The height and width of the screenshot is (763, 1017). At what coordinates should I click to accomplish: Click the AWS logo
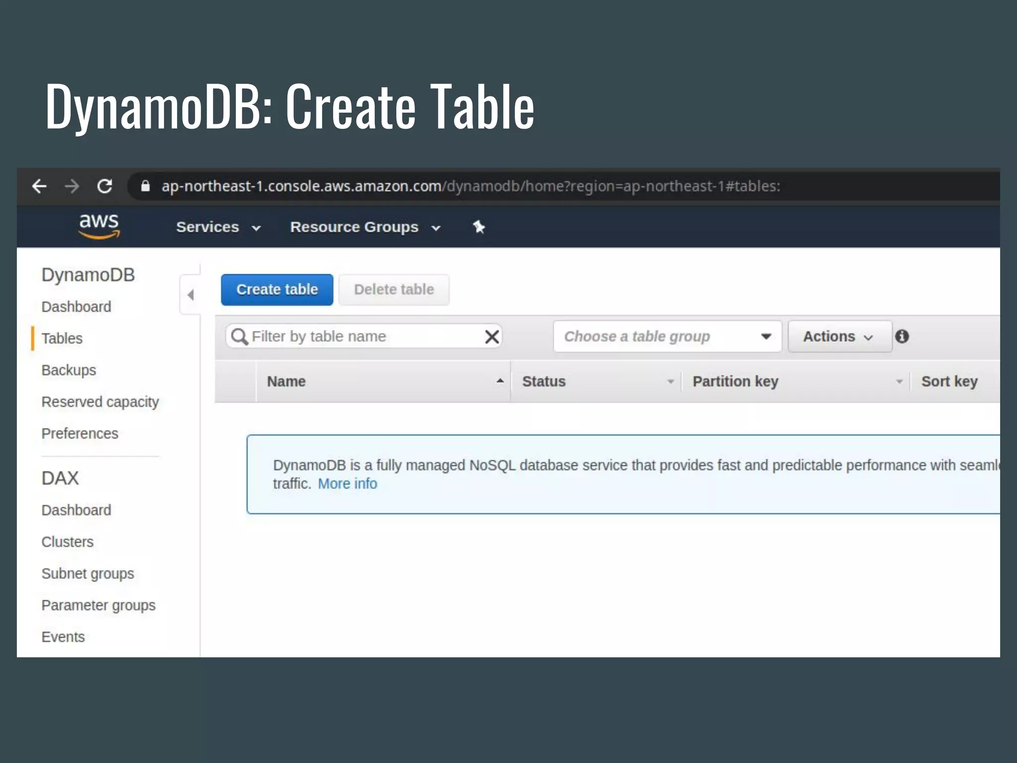pyautogui.click(x=99, y=226)
